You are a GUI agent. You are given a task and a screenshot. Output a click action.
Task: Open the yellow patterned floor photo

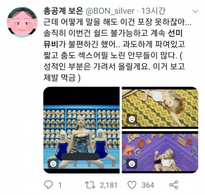tap(160, 108)
